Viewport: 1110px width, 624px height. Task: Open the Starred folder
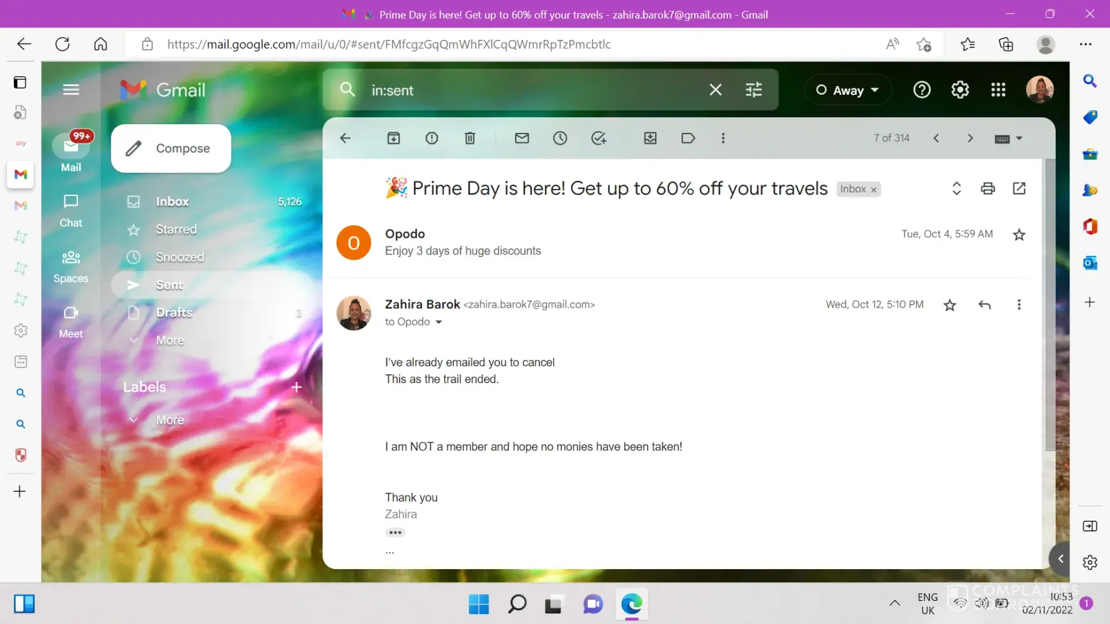tap(212, 229)
